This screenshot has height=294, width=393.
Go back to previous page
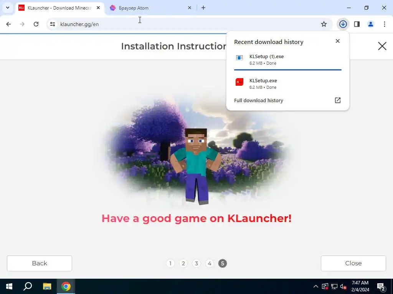coord(8,24)
